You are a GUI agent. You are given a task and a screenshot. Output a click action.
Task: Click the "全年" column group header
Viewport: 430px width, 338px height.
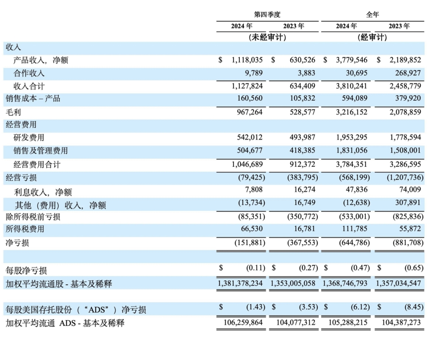click(372, 14)
